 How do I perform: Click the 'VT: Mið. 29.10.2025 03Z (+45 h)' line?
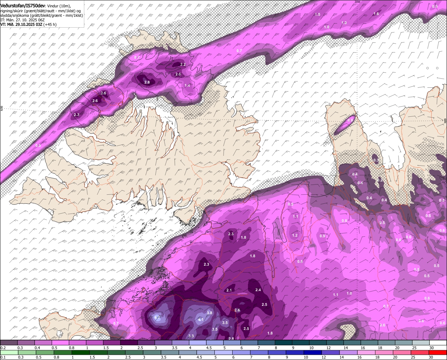pyautogui.click(x=29, y=24)
